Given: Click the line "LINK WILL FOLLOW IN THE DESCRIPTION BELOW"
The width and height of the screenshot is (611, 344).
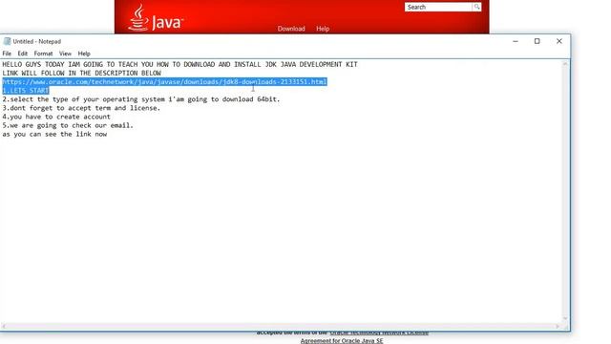Looking at the screenshot, I should pos(81,73).
